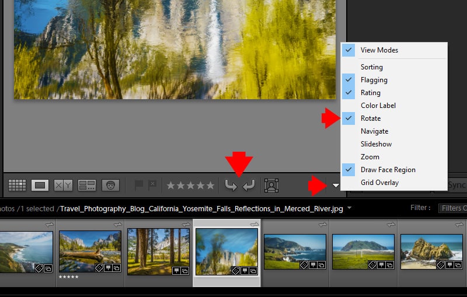Flag photo as rejected

pyautogui.click(x=152, y=186)
